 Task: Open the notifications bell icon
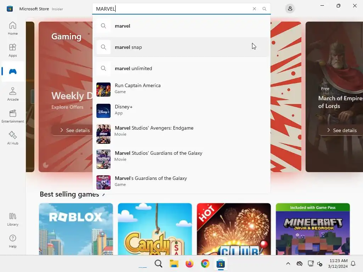[x=353, y=263]
